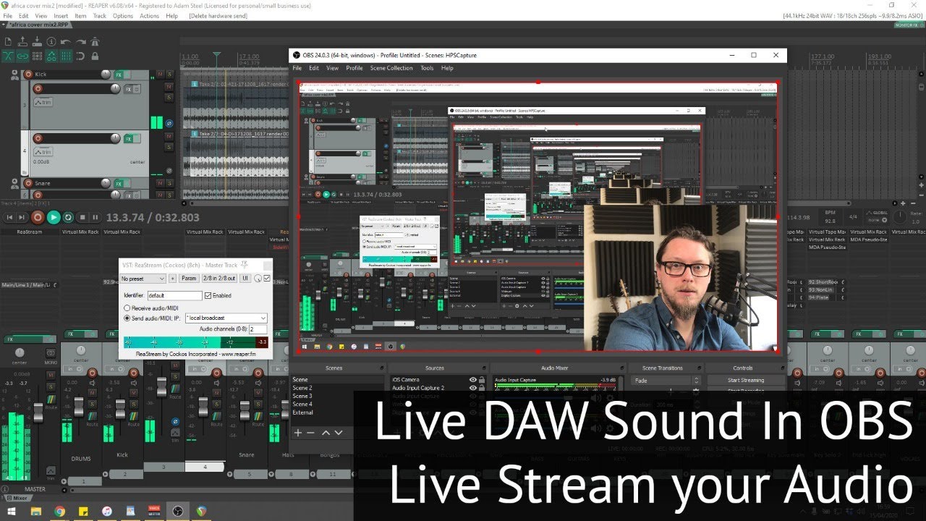Toggle the grid lines icon in REAPER
The width and height of the screenshot is (926, 521).
(66, 56)
